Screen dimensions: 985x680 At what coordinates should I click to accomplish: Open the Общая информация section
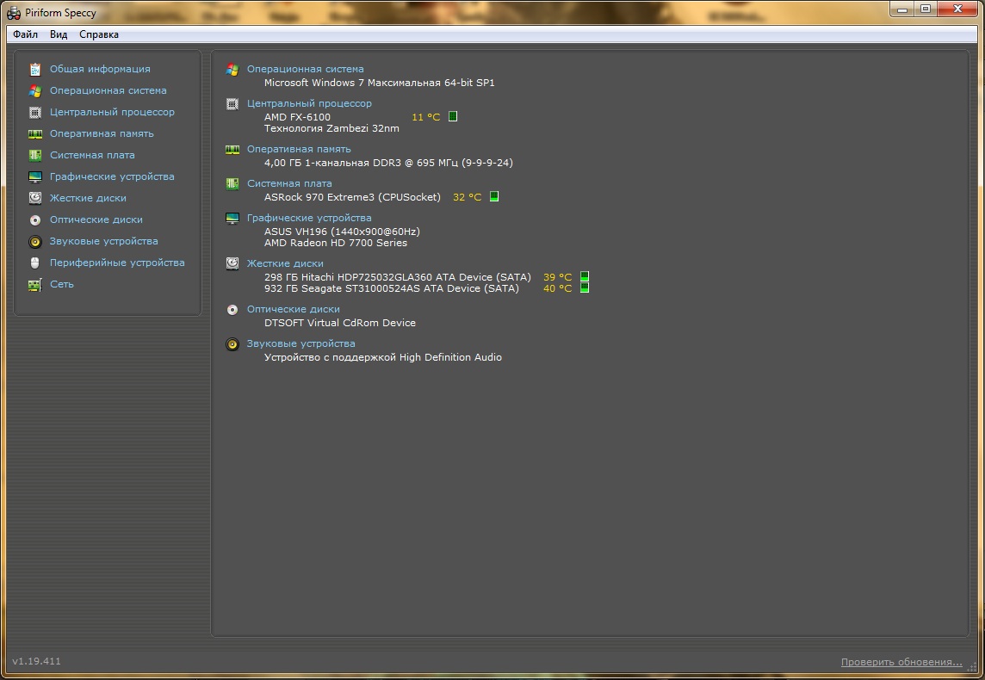100,69
